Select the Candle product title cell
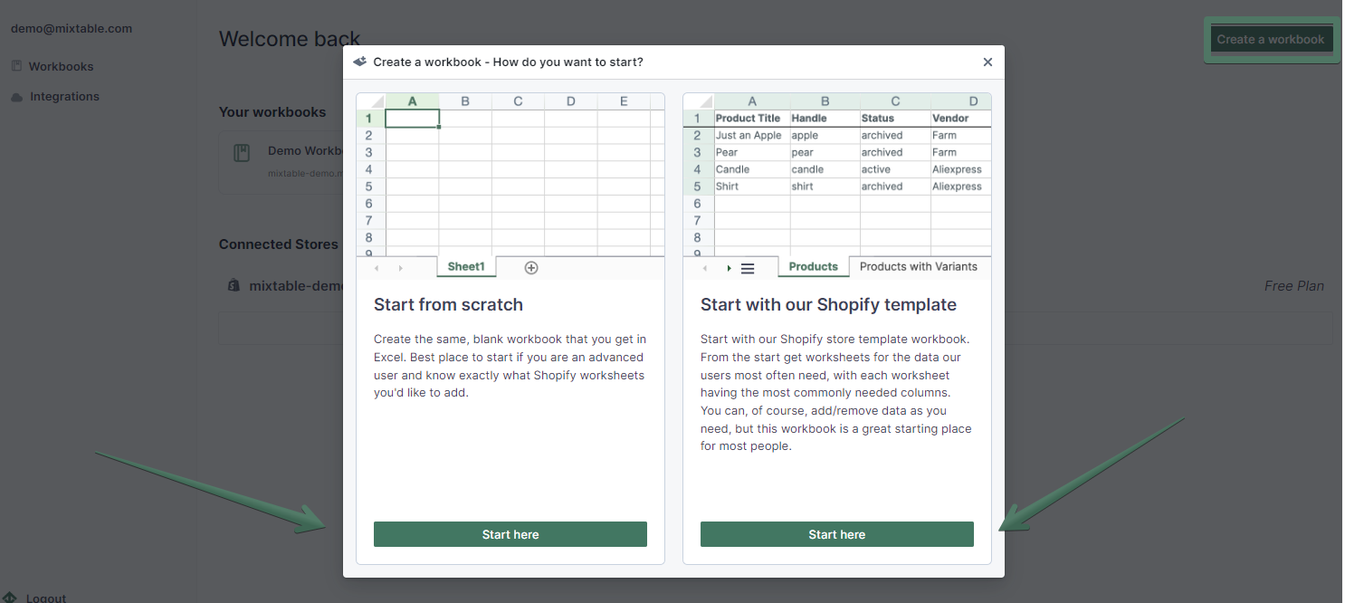This screenshot has height=603, width=1345. 752,169
